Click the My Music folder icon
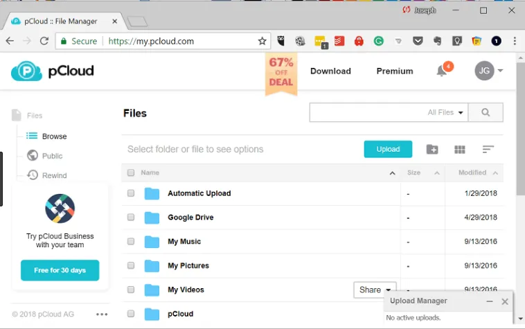Image resolution: width=525 pixels, height=329 pixels. point(152,242)
